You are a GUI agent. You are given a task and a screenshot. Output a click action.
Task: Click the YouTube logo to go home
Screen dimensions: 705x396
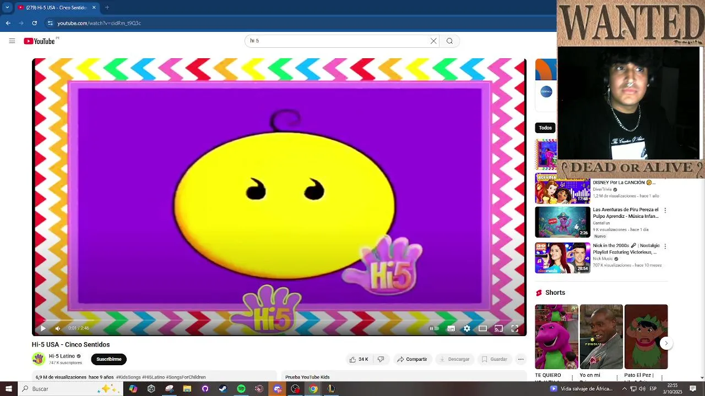click(39, 41)
